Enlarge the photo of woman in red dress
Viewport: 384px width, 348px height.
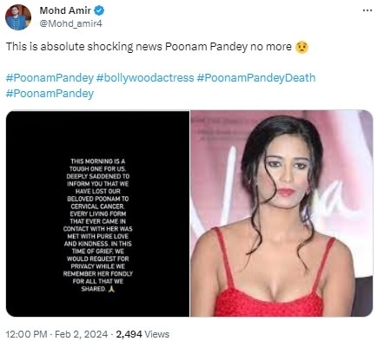pyautogui.click(x=281, y=213)
